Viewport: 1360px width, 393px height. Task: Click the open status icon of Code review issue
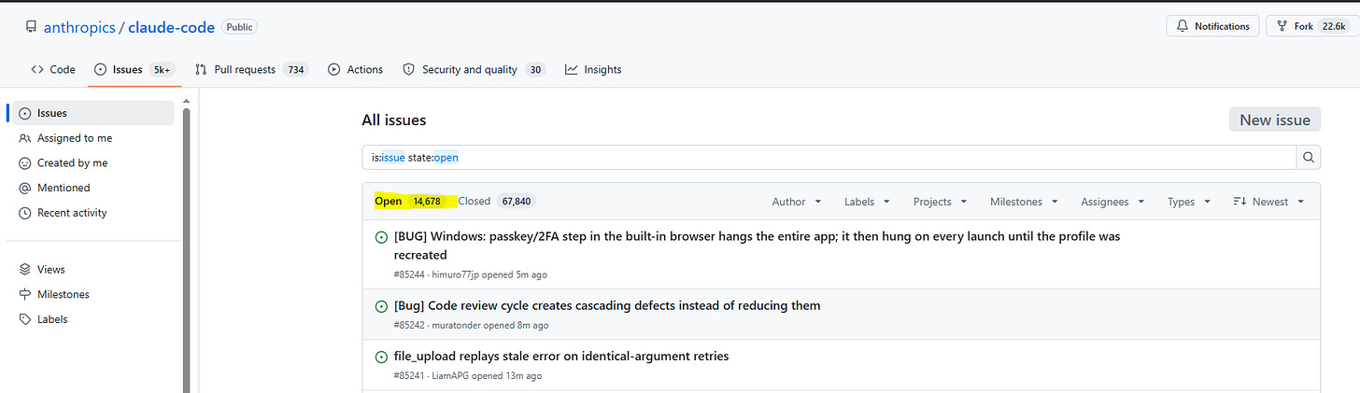[380, 306]
